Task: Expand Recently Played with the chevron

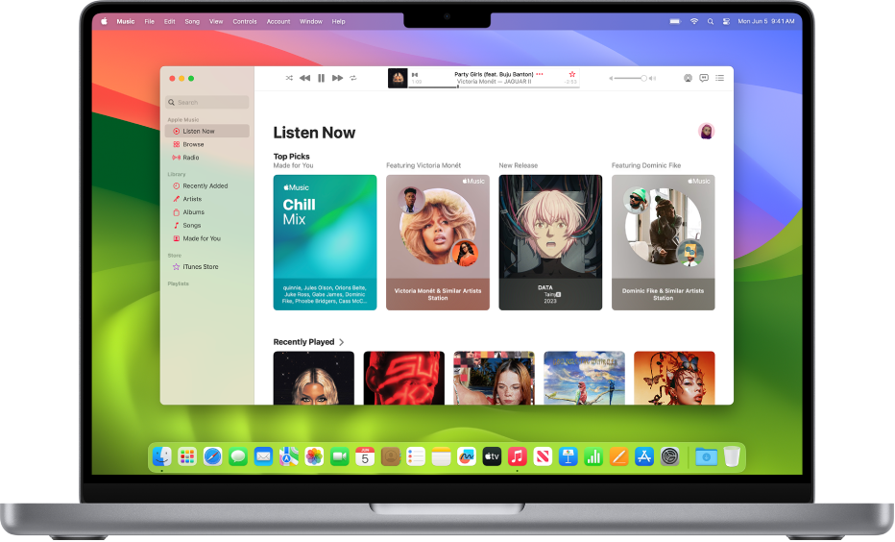Action: [341, 342]
